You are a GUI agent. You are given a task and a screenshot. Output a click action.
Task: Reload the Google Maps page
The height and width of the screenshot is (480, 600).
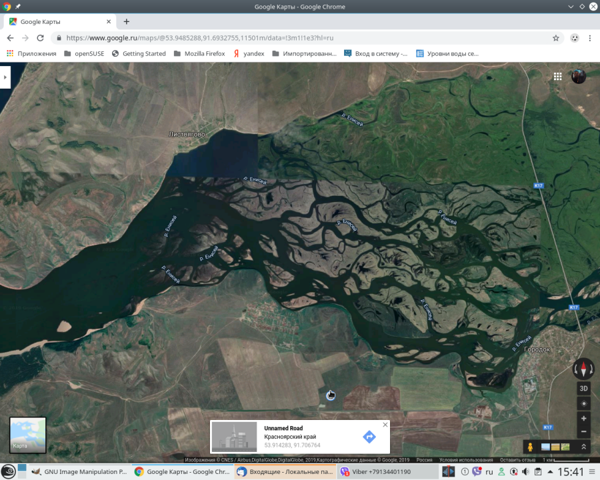41,38
